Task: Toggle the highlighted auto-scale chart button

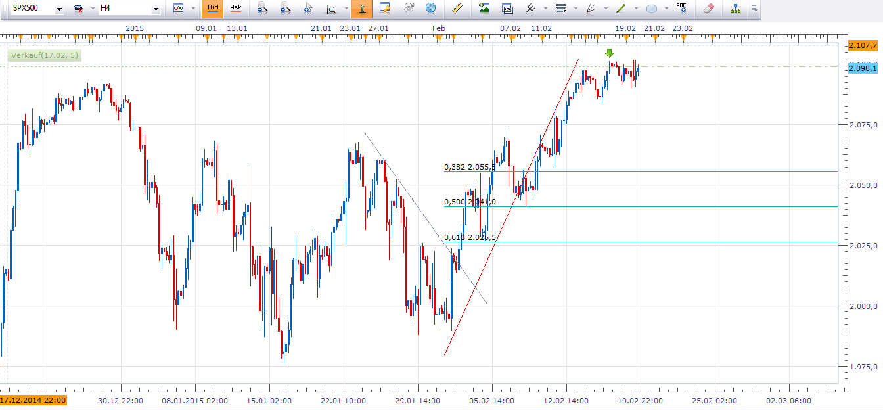Action: (x=360, y=9)
